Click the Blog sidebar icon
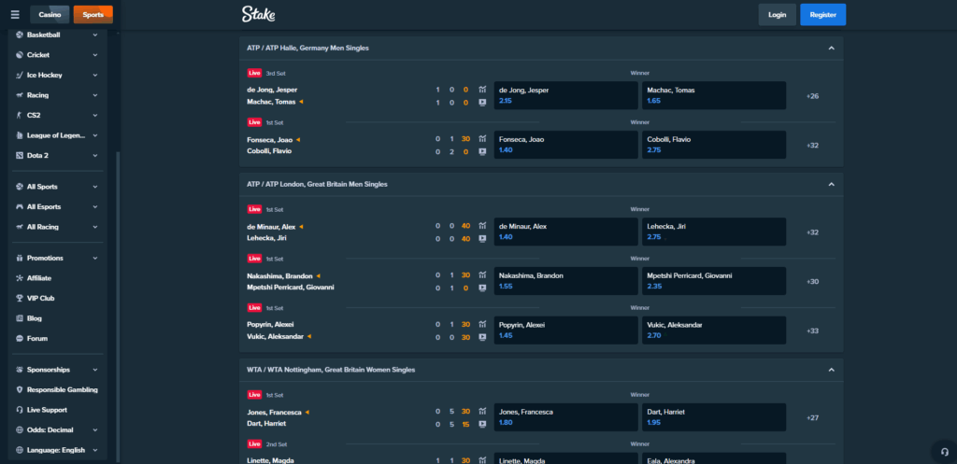The image size is (957, 464). click(20, 318)
